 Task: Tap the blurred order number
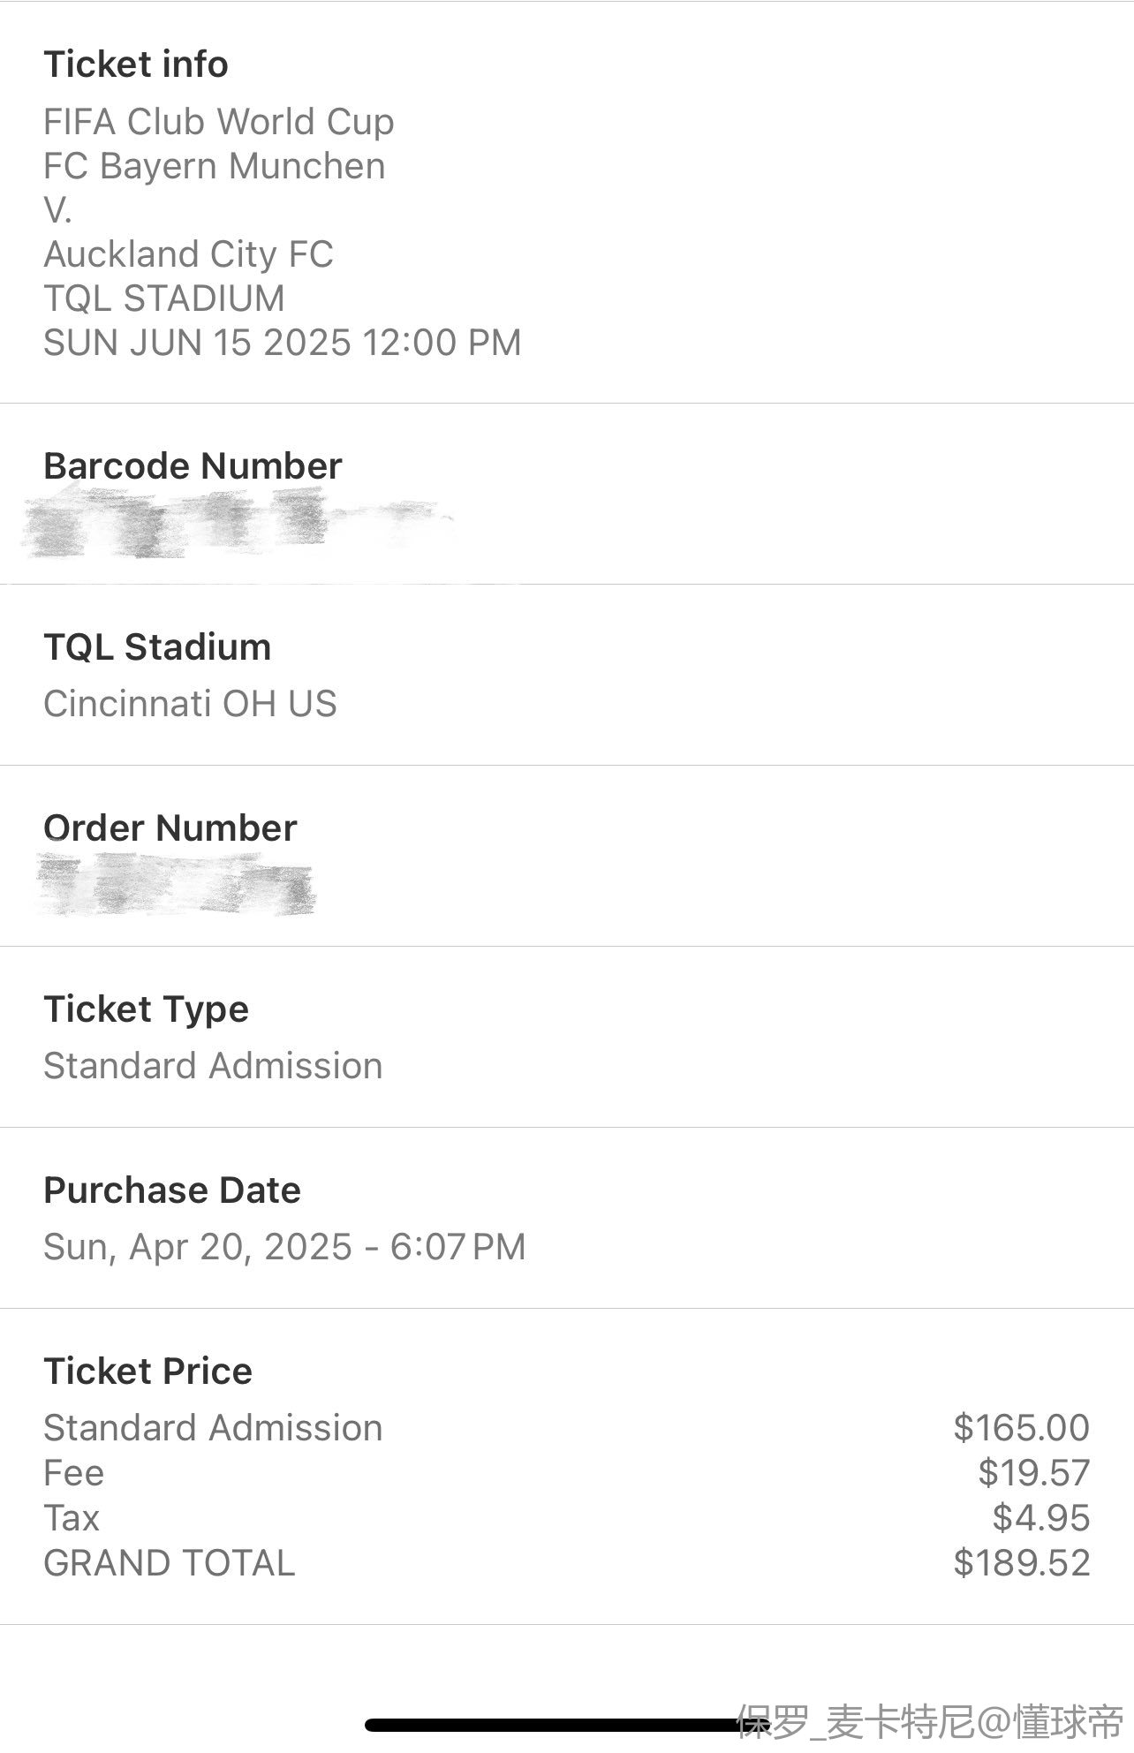(x=176, y=884)
